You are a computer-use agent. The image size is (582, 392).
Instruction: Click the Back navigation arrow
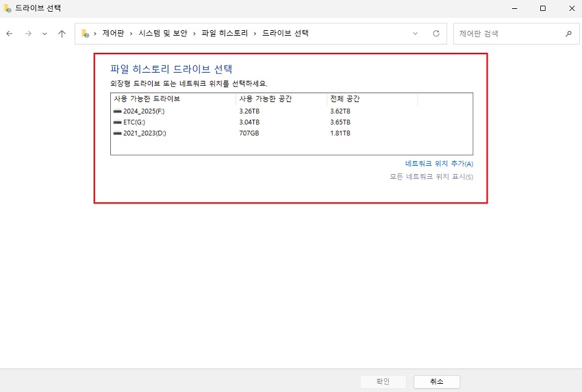coord(10,34)
